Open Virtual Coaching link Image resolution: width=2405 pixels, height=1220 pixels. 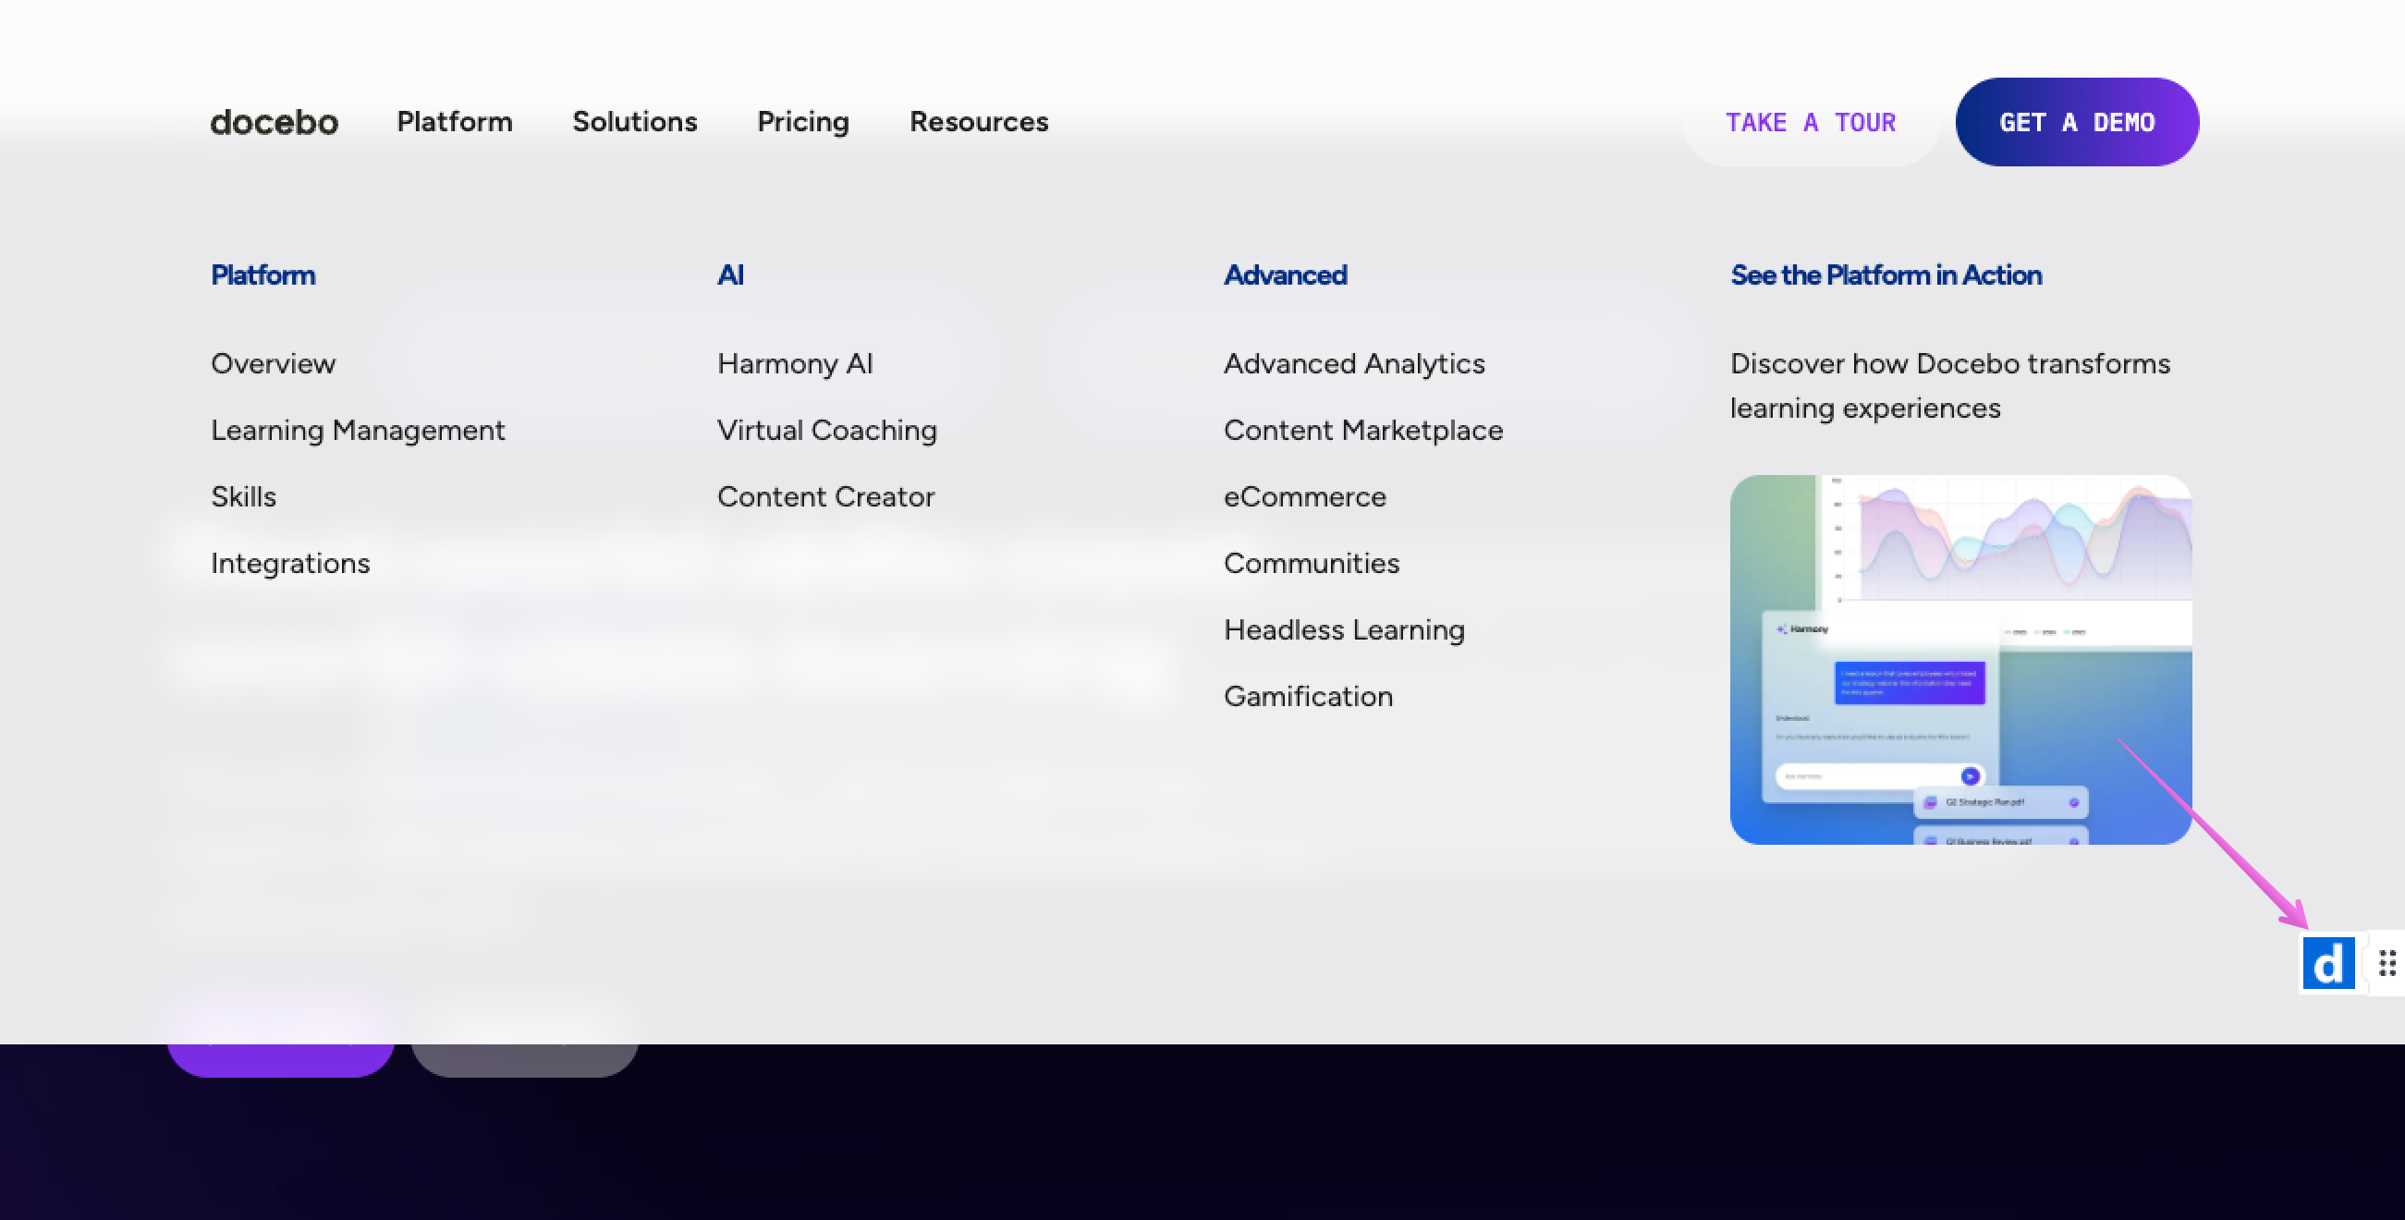point(826,431)
